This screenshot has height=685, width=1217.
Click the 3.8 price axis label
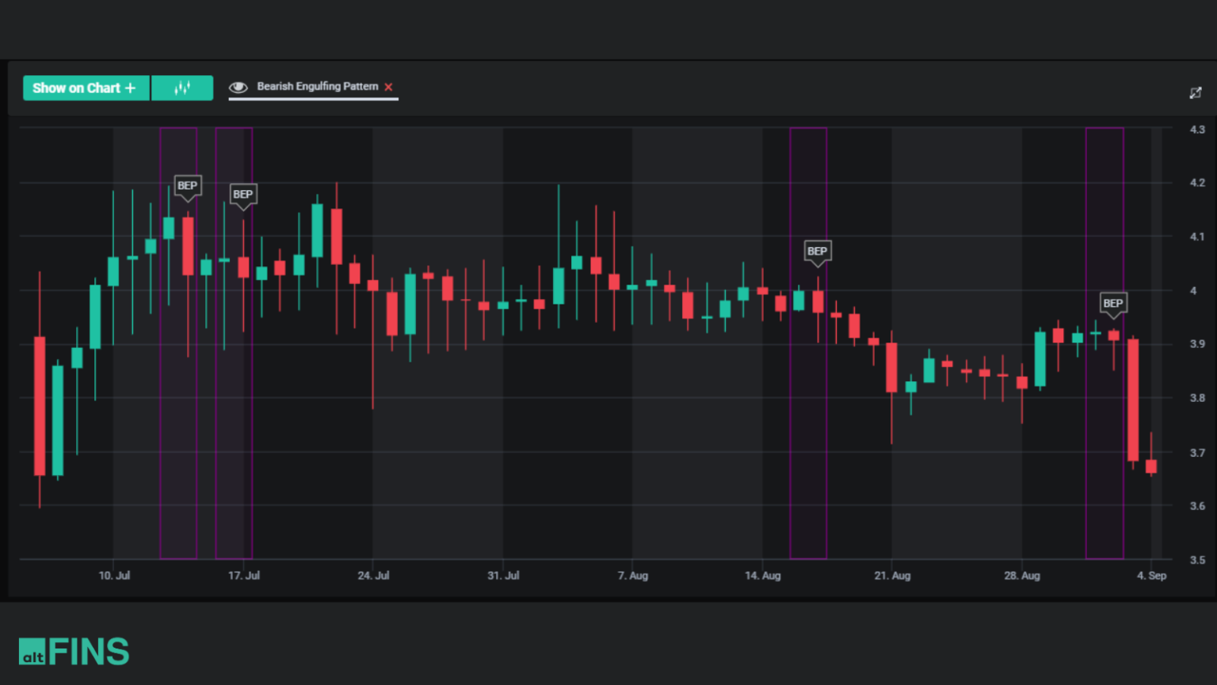point(1197,398)
